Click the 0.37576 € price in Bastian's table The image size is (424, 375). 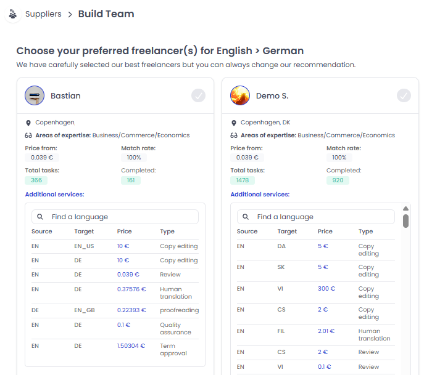tap(131, 289)
